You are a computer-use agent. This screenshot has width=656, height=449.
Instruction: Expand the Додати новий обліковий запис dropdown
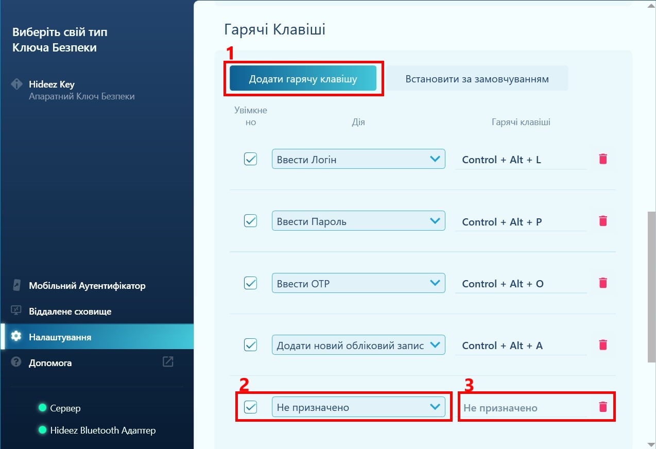(x=358, y=345)
